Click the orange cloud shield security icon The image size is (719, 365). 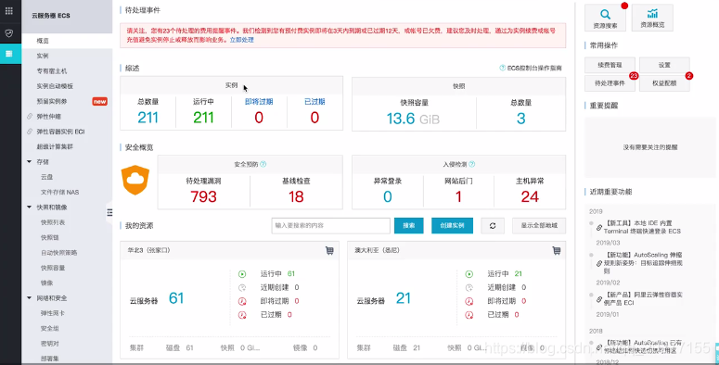(x=135, y=180)
